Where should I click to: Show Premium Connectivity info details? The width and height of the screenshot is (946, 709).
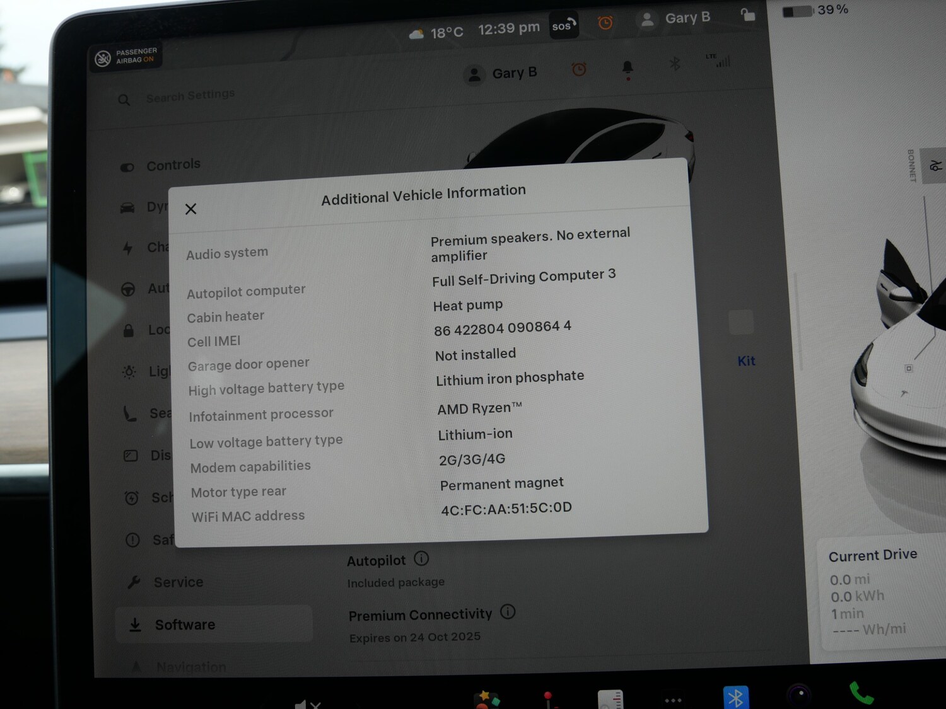tap(508, 612)
